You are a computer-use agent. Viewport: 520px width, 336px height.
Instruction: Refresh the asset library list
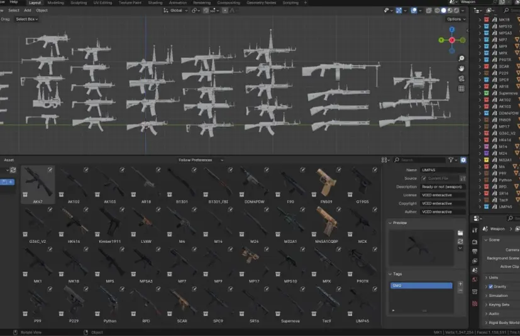[13, 170]
